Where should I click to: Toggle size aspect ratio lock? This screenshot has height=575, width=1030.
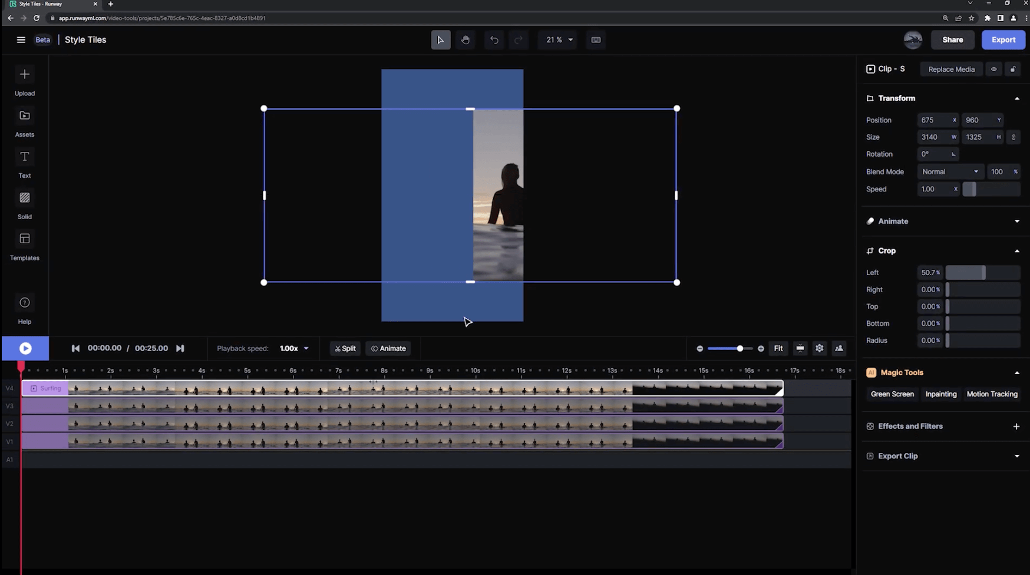pyautogui.click(x=1014, y=137)
